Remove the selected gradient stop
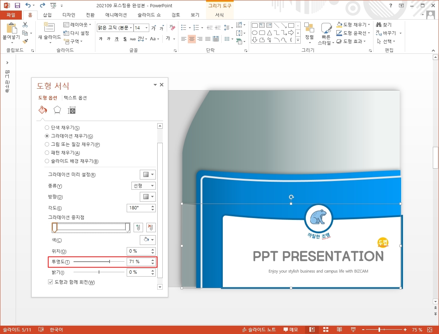439x334 pixels. tap(151, 228)
